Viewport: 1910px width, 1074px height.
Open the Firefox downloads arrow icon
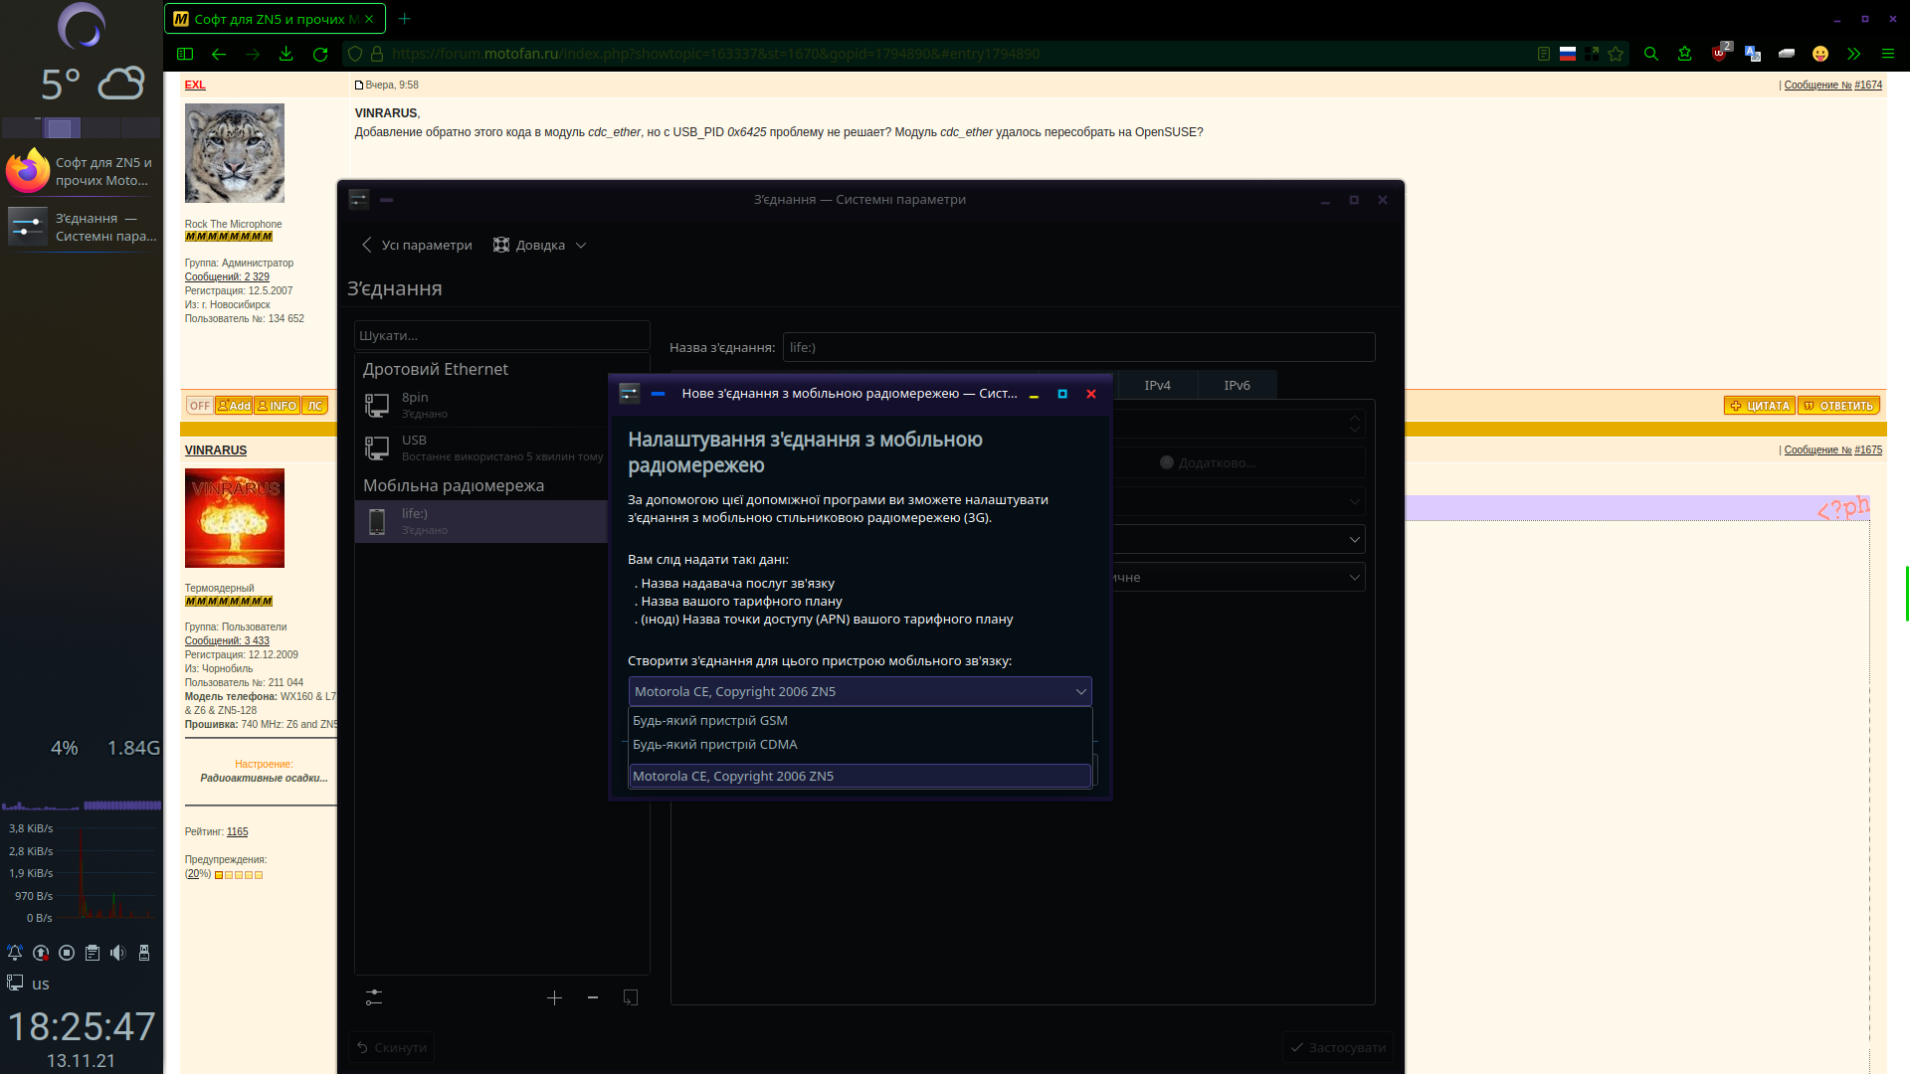(x=286, y=54)
